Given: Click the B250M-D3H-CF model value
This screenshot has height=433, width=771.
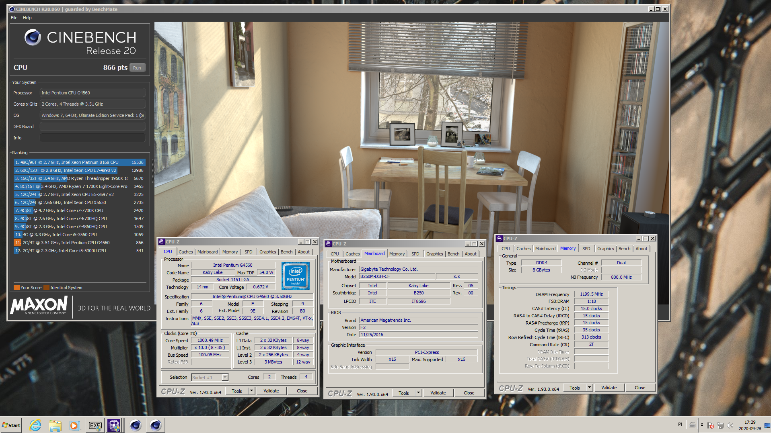Looking at the screenshot, I should click(397, 276).
